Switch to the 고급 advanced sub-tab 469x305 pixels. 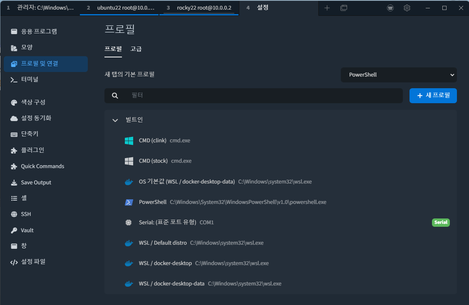click(x=136, y=49)
